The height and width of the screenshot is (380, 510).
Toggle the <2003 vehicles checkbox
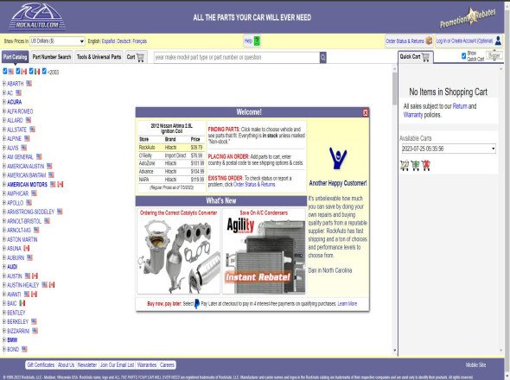coord(44,71)
